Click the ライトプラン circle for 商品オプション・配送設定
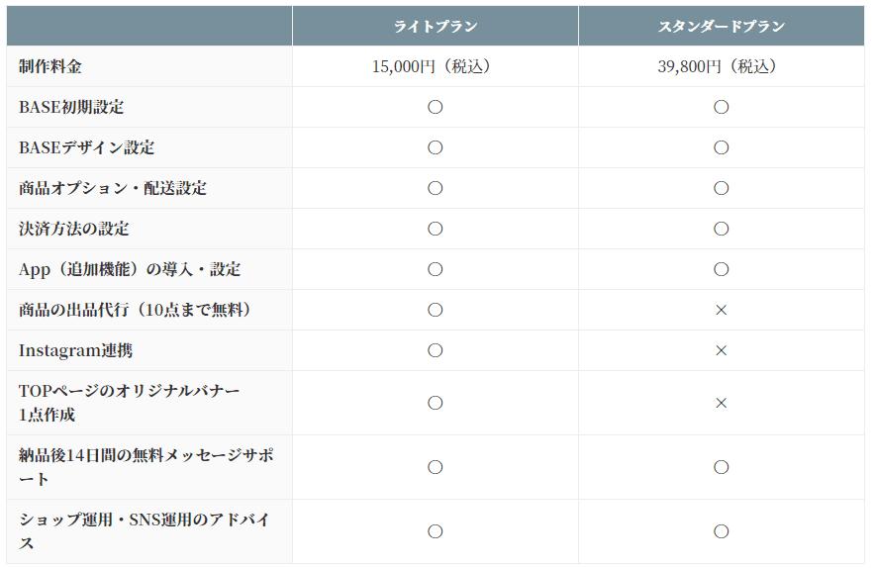Screen dimensions: 875x568 coord(435,188)
